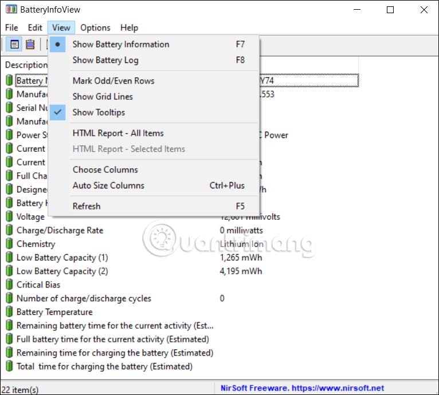
Task: Click battery icon beside Full Charged Capacity row
Action: 9,176
